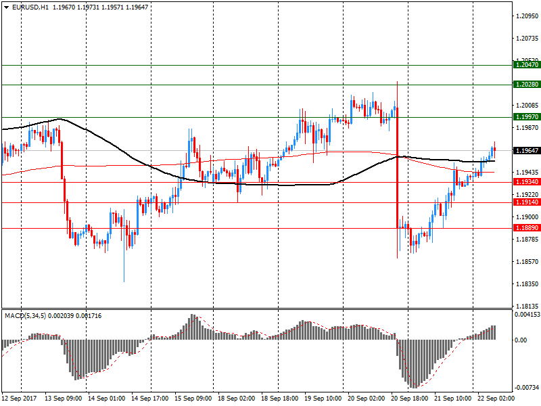Click the 1.18350 price scale value
Screen dimensions: 541x406
[x=527, y=284]
